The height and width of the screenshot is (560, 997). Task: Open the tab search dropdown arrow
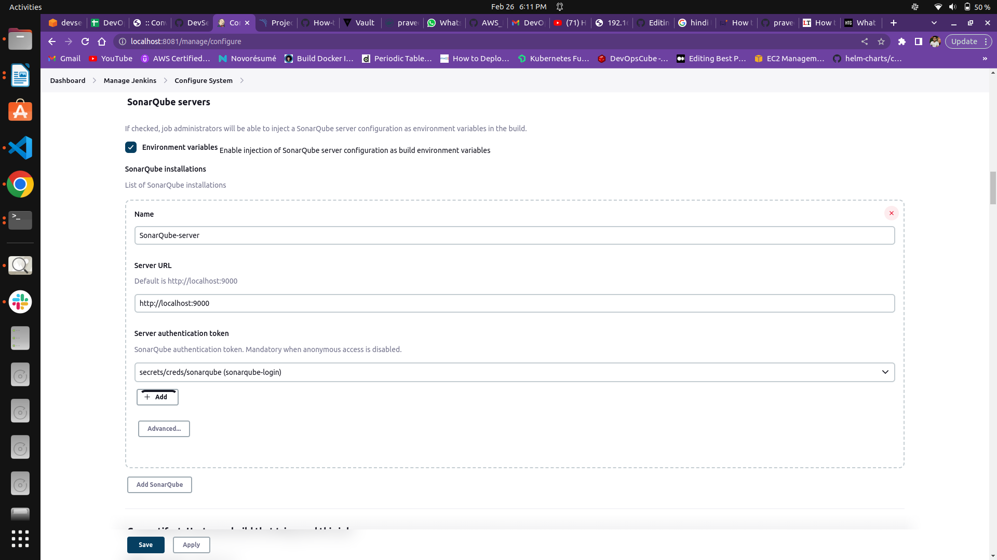coord(934,23)
